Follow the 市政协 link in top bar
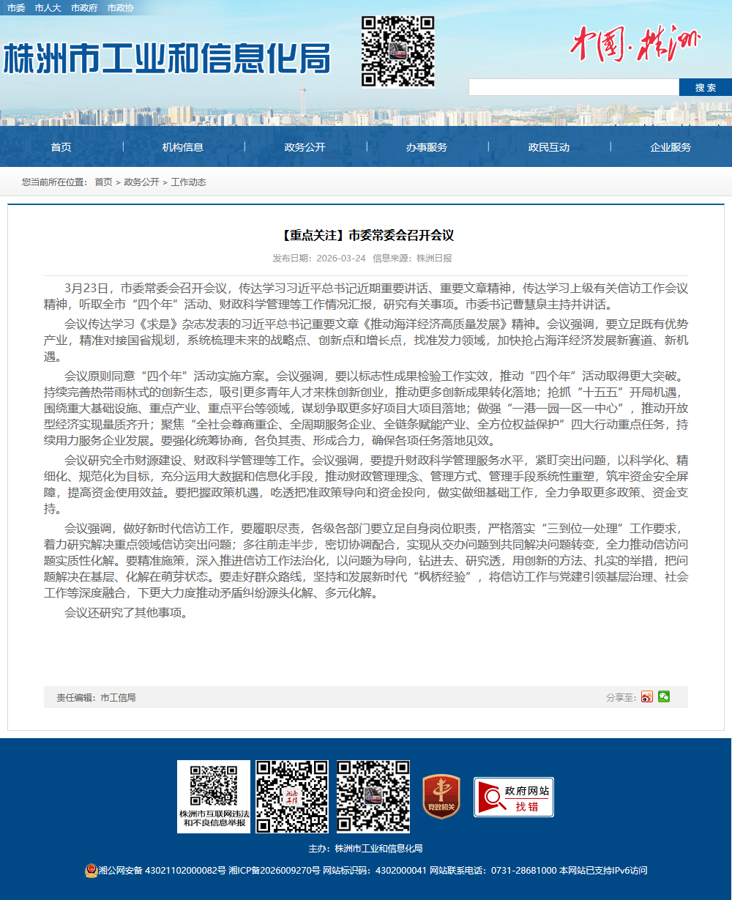The image size is (732, 900). pos(120,8)
